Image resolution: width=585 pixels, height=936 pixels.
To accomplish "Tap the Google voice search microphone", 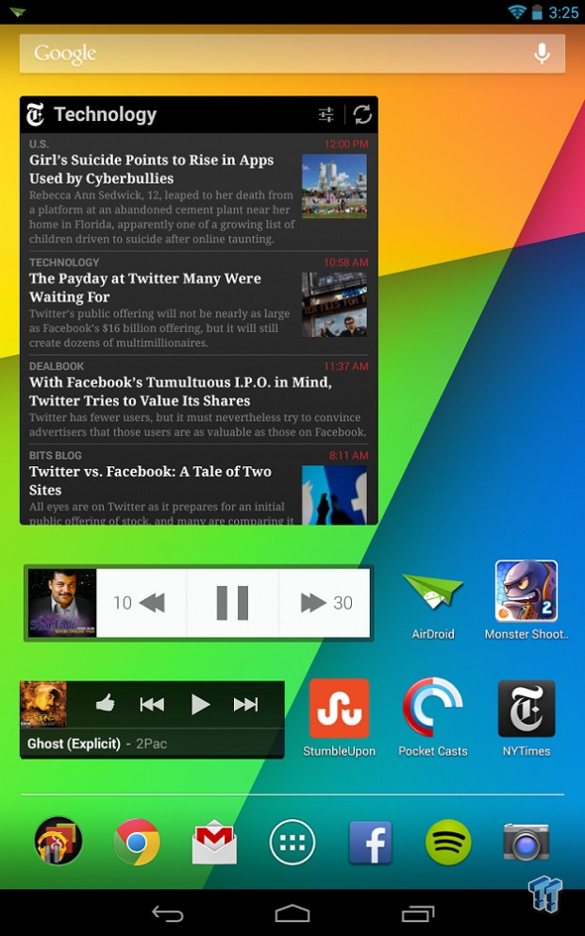I will tap(542, 54).
